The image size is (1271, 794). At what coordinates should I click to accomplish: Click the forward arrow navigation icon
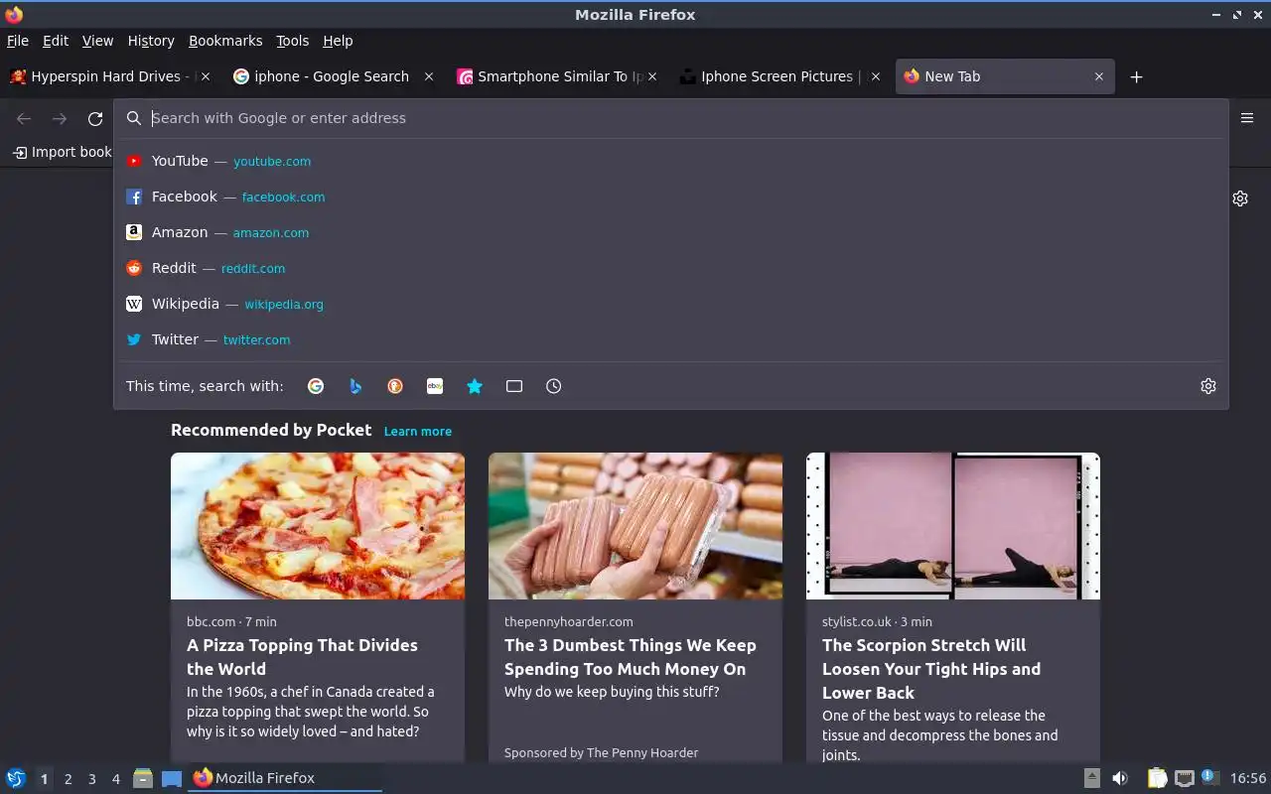[x=60, y=119]
